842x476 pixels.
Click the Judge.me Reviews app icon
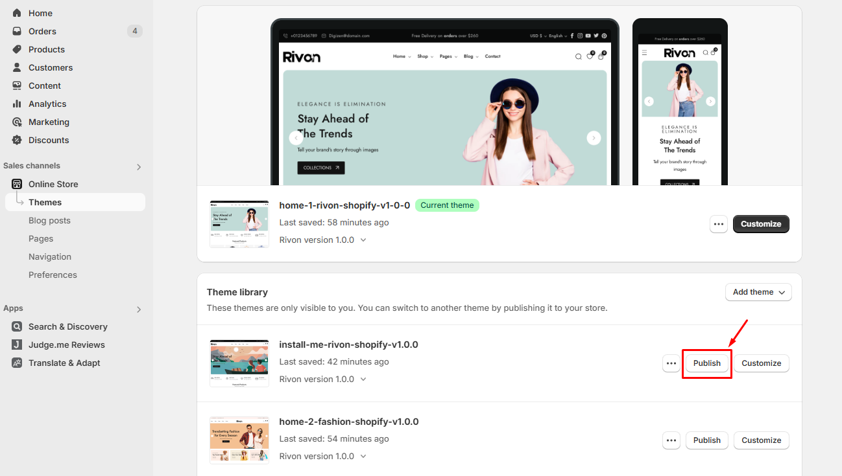pos(17,345)
